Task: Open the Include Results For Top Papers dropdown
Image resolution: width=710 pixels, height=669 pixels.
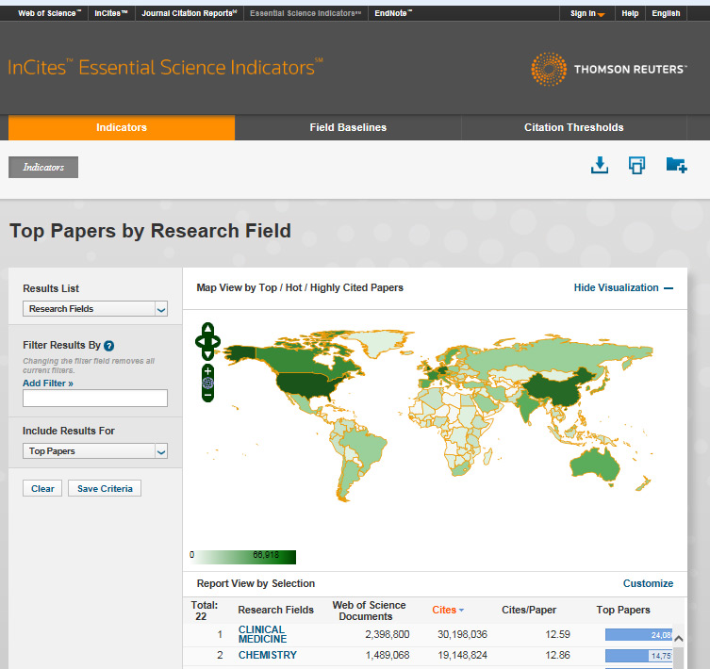Action: point(95,450)
